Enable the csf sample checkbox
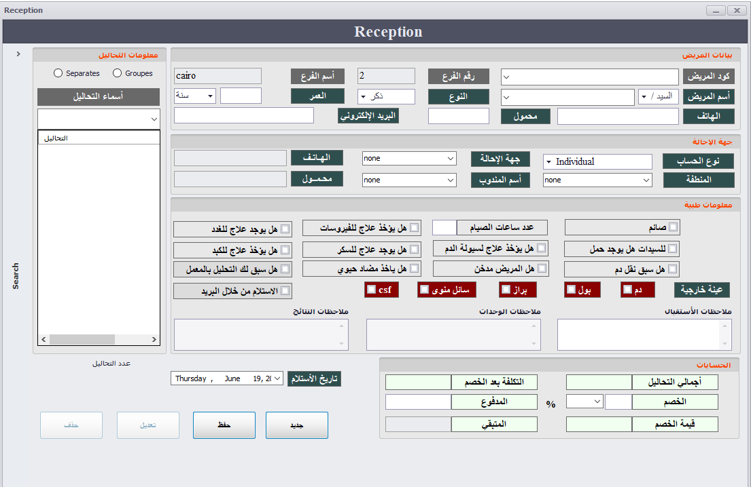The height and width of the screenshot is (487, 751). (371, 290)
